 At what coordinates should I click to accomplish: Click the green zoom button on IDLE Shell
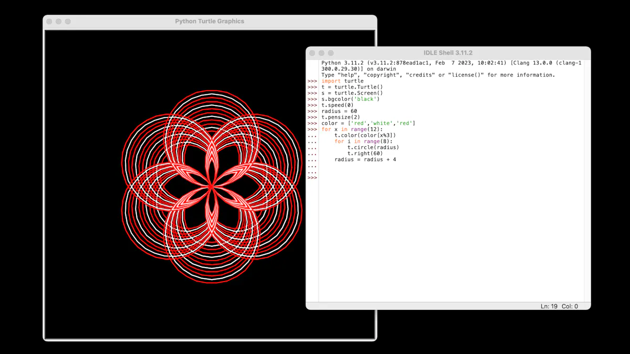coord(330,52)
